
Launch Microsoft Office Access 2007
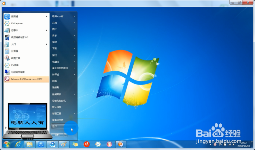(x=27, y=79)
